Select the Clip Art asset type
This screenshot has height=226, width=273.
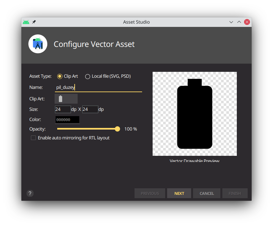coord(60,76)
